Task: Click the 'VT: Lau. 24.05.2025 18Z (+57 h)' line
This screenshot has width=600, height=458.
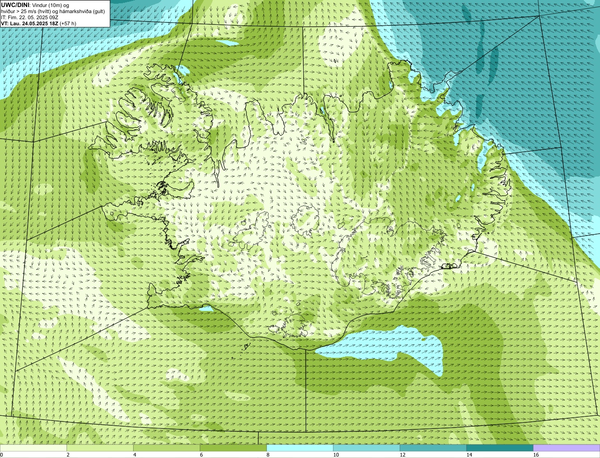Action: [x=38, y=23]
